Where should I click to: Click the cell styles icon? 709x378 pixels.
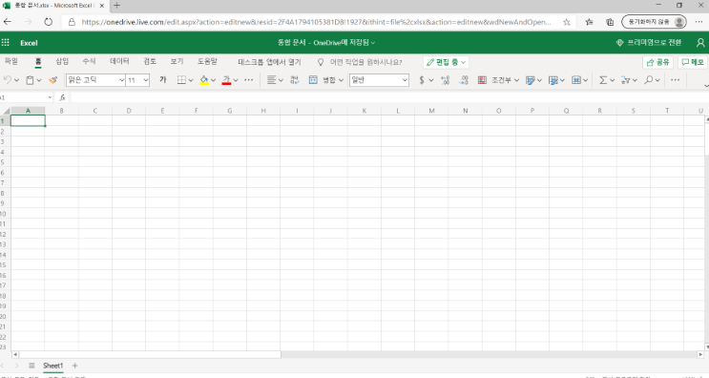tap(531, 80)
